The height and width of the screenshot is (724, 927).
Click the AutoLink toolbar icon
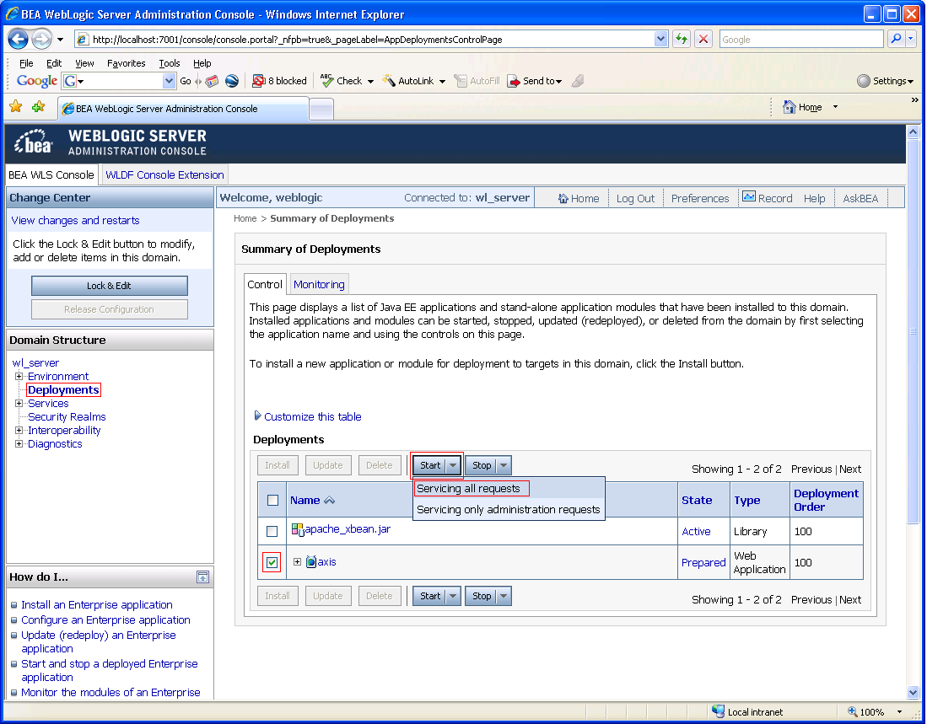[x=389, y=80]
